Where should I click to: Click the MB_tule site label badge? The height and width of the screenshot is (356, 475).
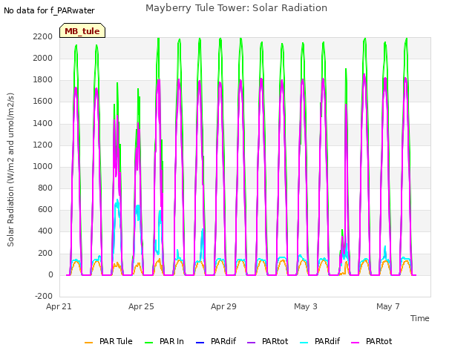[x=82, y=30]
